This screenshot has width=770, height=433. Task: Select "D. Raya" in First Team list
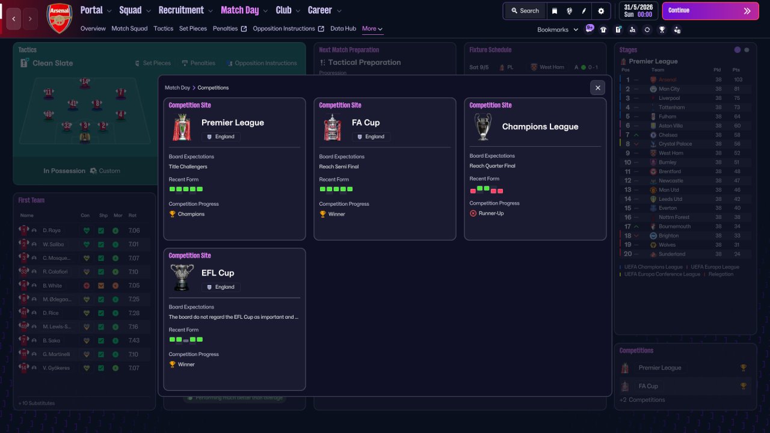pyautogui.click(x=52, y=230)
